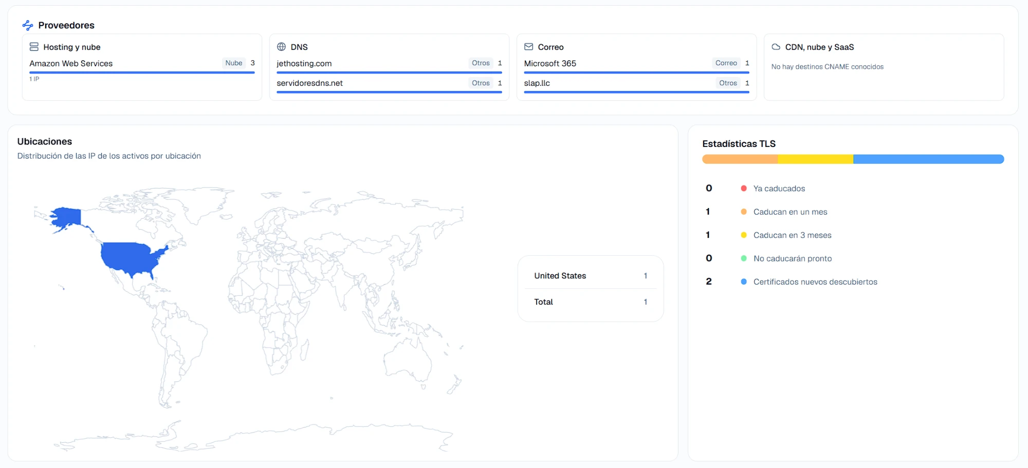The image size is (1028, 468).
Task: Click the yellow segment of TLS bar
Action: [816, 159]
